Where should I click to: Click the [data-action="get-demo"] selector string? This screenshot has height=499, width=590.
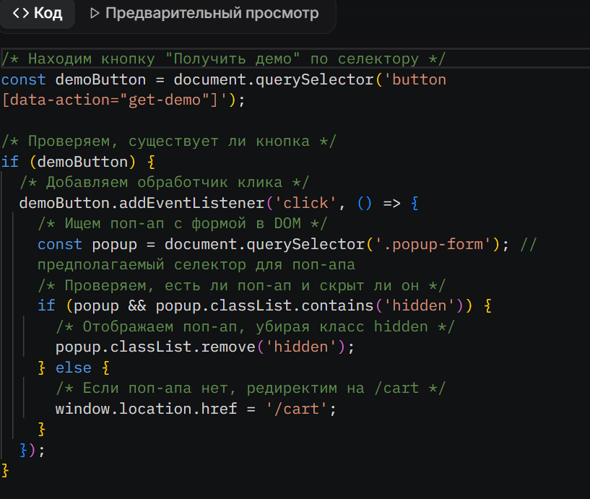[x=116, y=100]
